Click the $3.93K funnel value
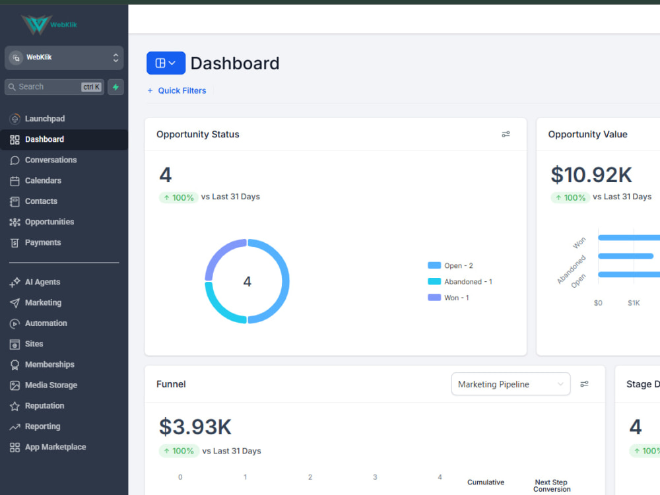 tap(195, 427)
